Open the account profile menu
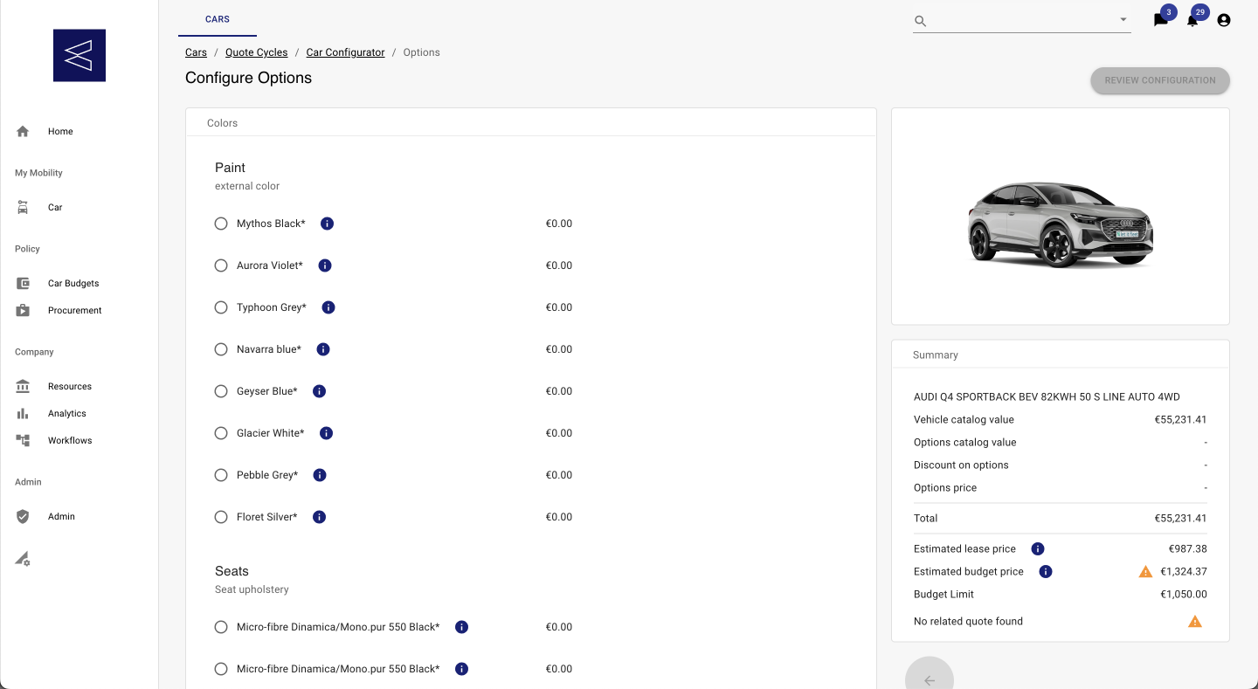 click(x=1223, y=19)
